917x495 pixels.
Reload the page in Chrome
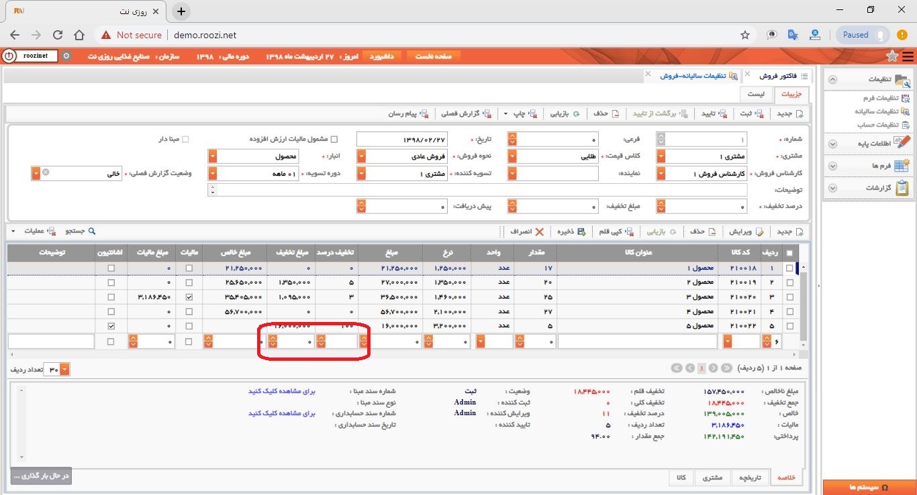[58, 35]
